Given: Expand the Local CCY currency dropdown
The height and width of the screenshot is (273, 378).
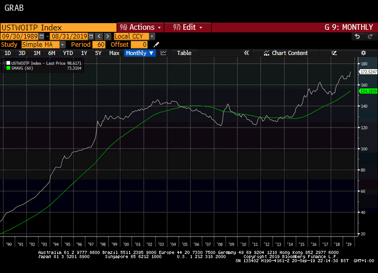Looking at the screenshot, I should [152, 37].
